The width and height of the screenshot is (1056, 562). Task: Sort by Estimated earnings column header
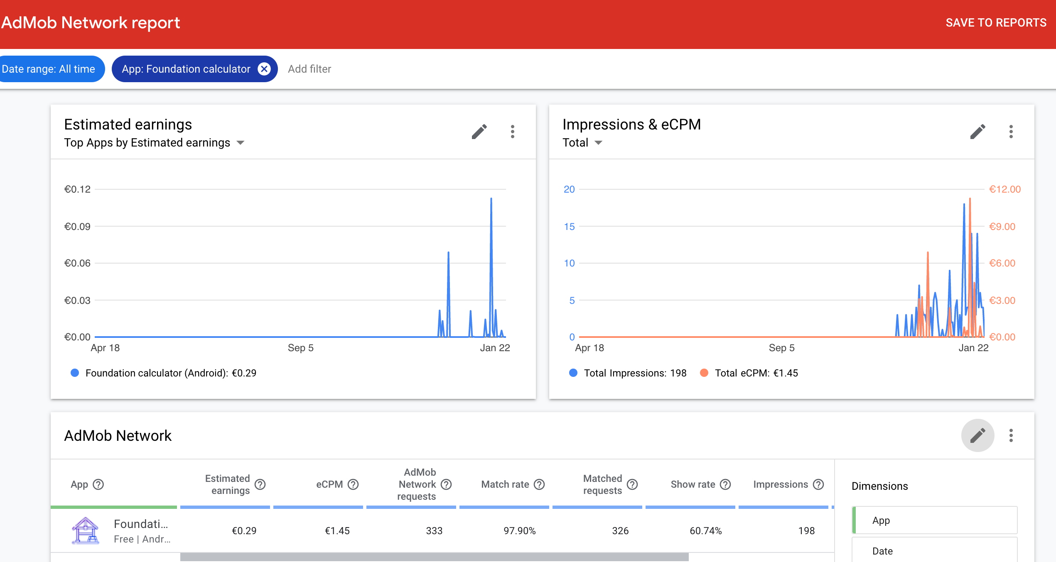tap(228, 484)
